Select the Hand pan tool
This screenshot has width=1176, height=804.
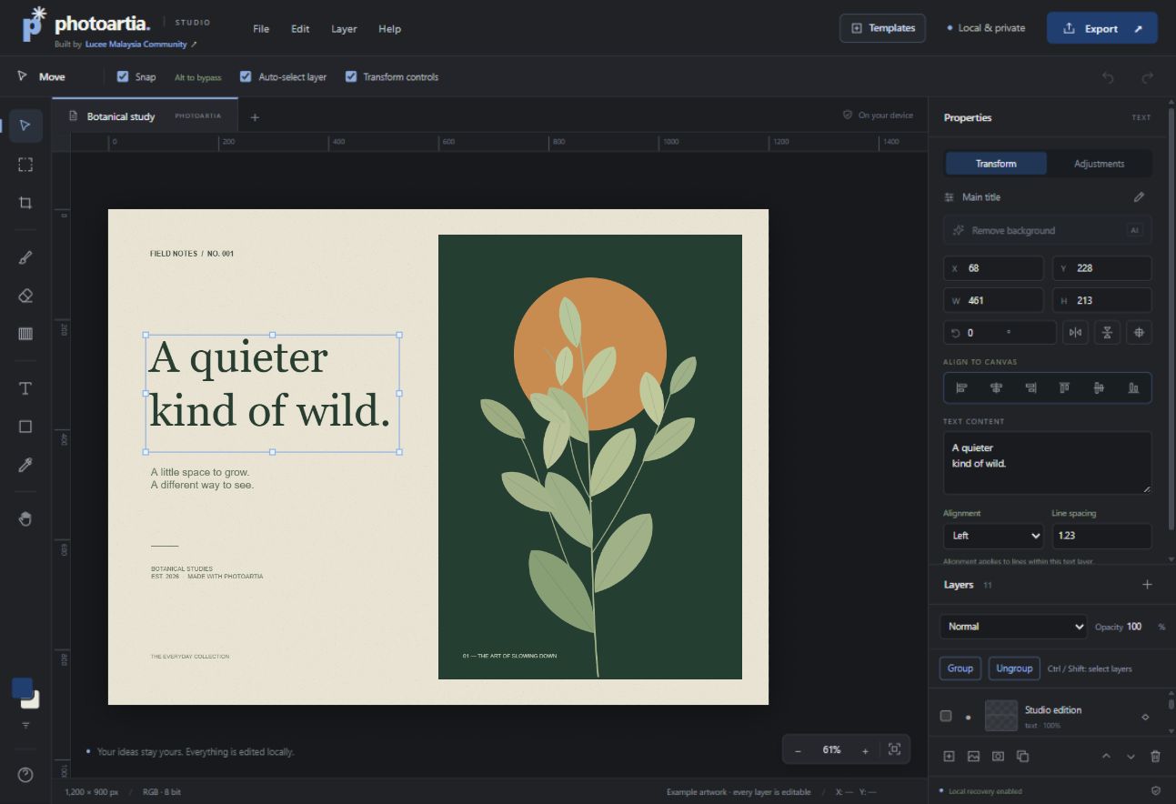pos(25,518)
